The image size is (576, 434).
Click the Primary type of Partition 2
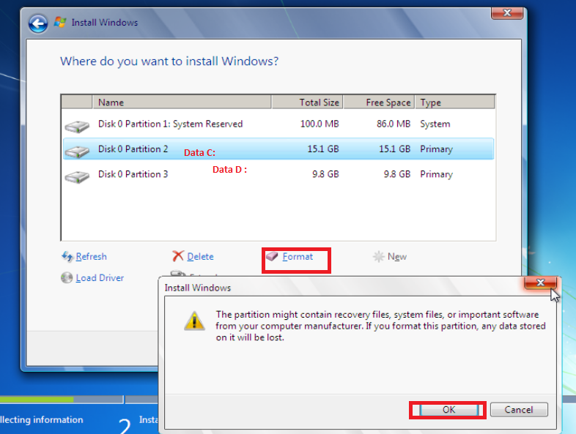coord(437,149)
